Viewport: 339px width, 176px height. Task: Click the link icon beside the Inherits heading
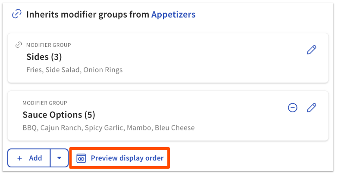pyautogui.click(x=16, y=14)
